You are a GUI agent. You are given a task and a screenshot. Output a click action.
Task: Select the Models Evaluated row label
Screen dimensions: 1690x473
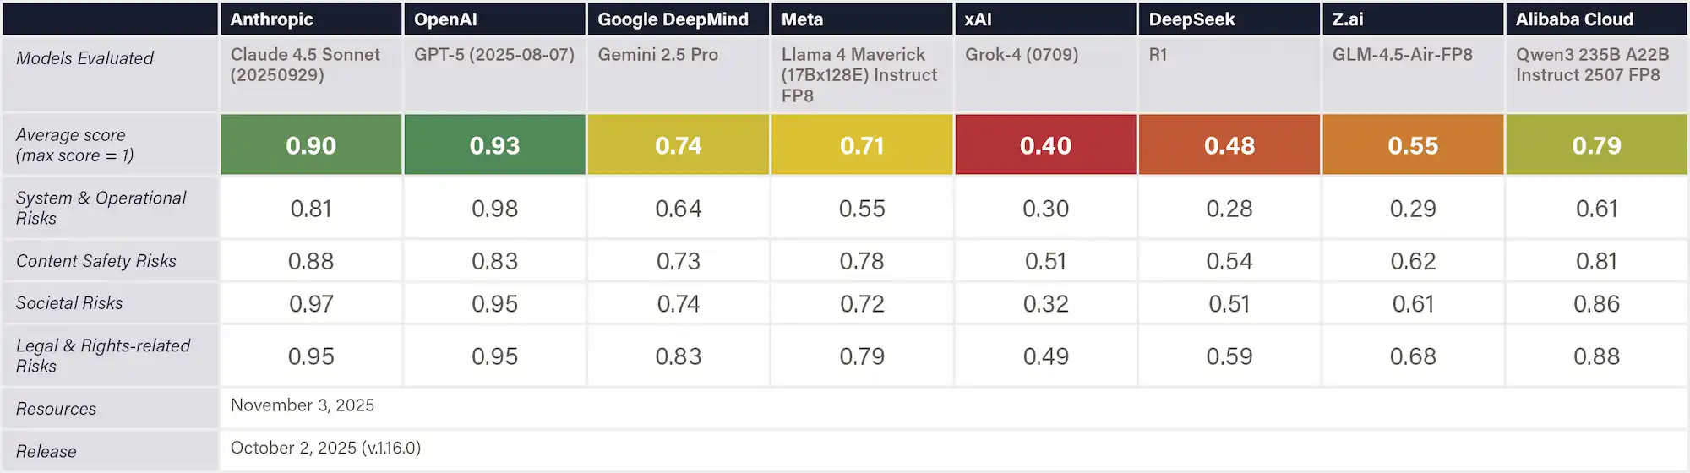84,58
